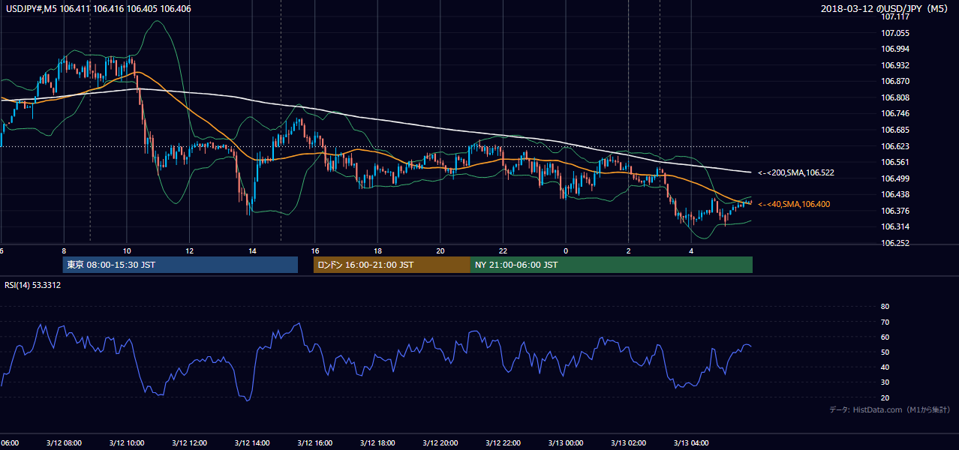Click price axis label 106.994
The width and height of the screenshot is (959, 450).
point(894,49)
